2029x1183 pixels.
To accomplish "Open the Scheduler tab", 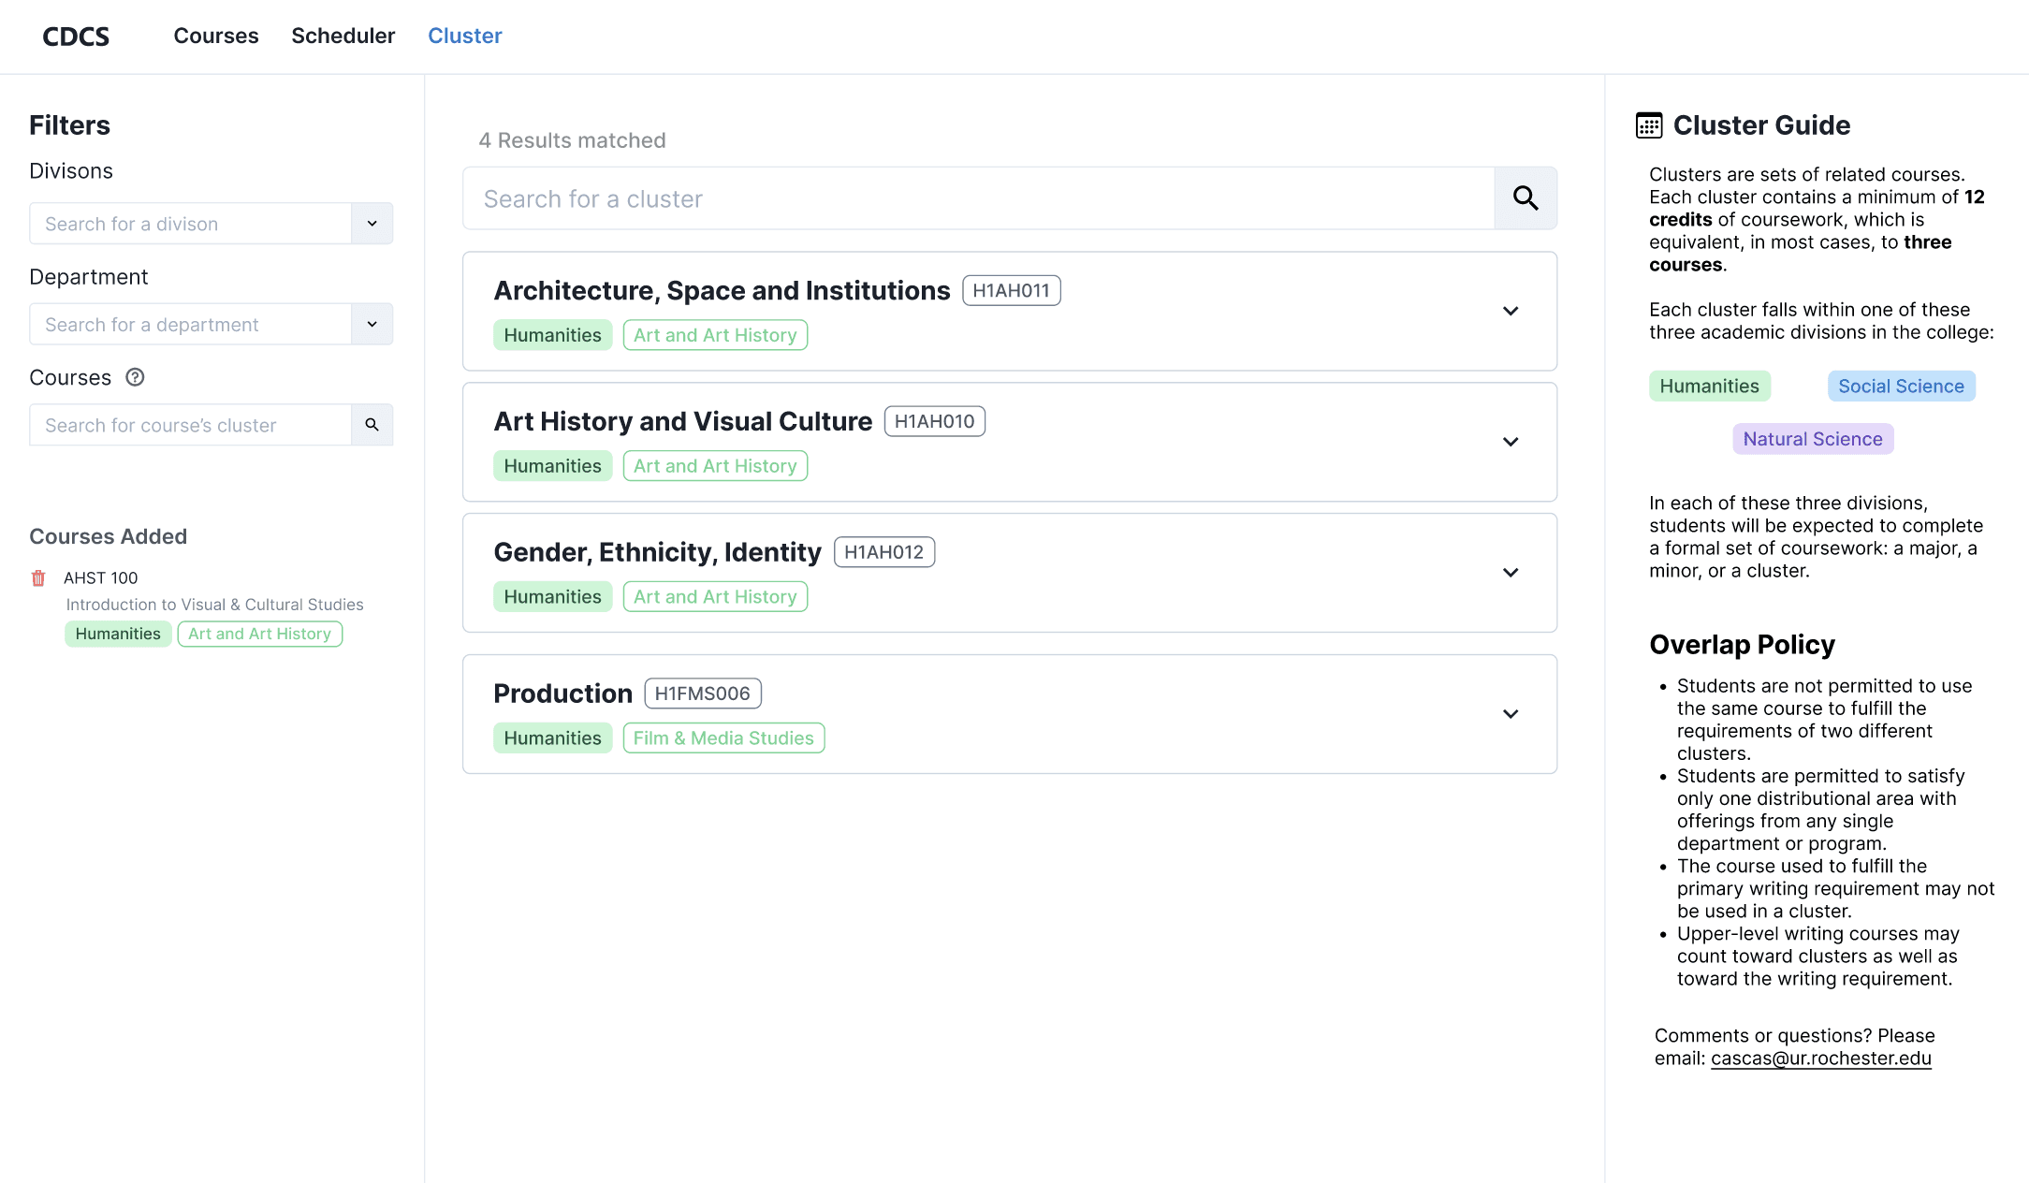I will 343,36.
